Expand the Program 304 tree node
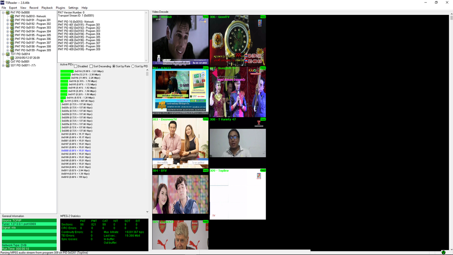 pyautogui.click(x=8, y=32)
